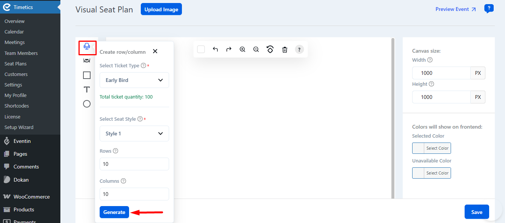Select the table seating tool icon
The width and height of the screenshot is (505, 223).
pyautogui.click(x=87, y=61)
